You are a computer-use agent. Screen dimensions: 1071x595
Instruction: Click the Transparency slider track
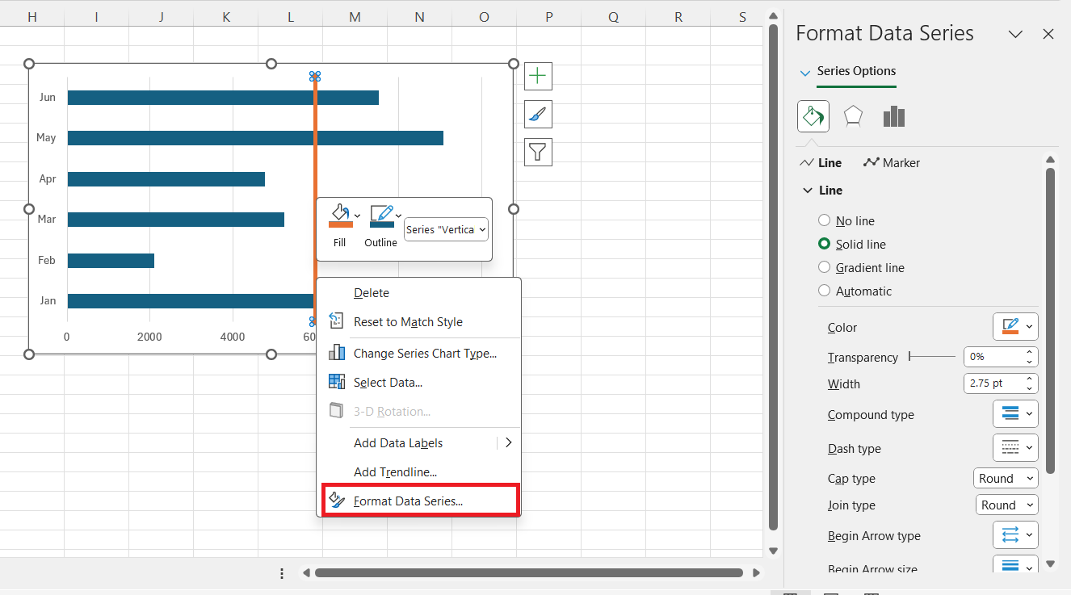click(x=931, y=357)
